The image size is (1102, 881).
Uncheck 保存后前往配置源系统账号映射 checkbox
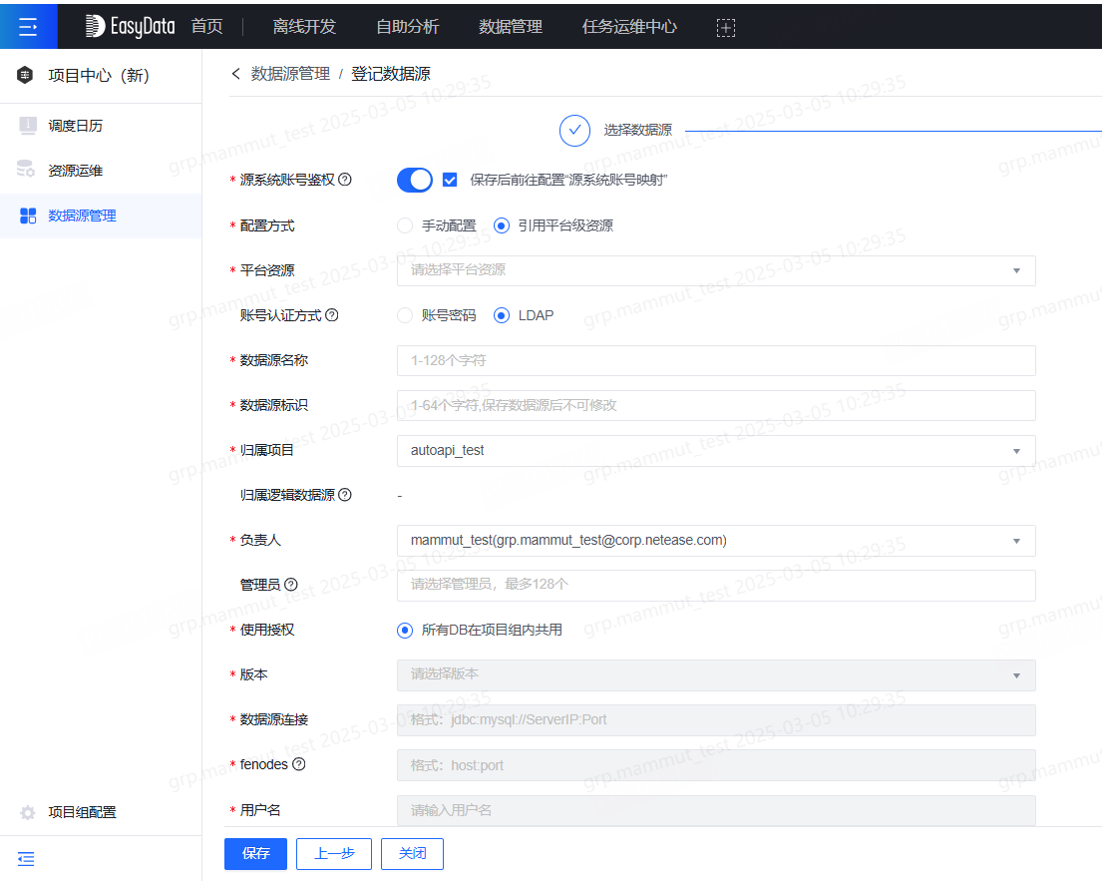click(x=450, y=180)
